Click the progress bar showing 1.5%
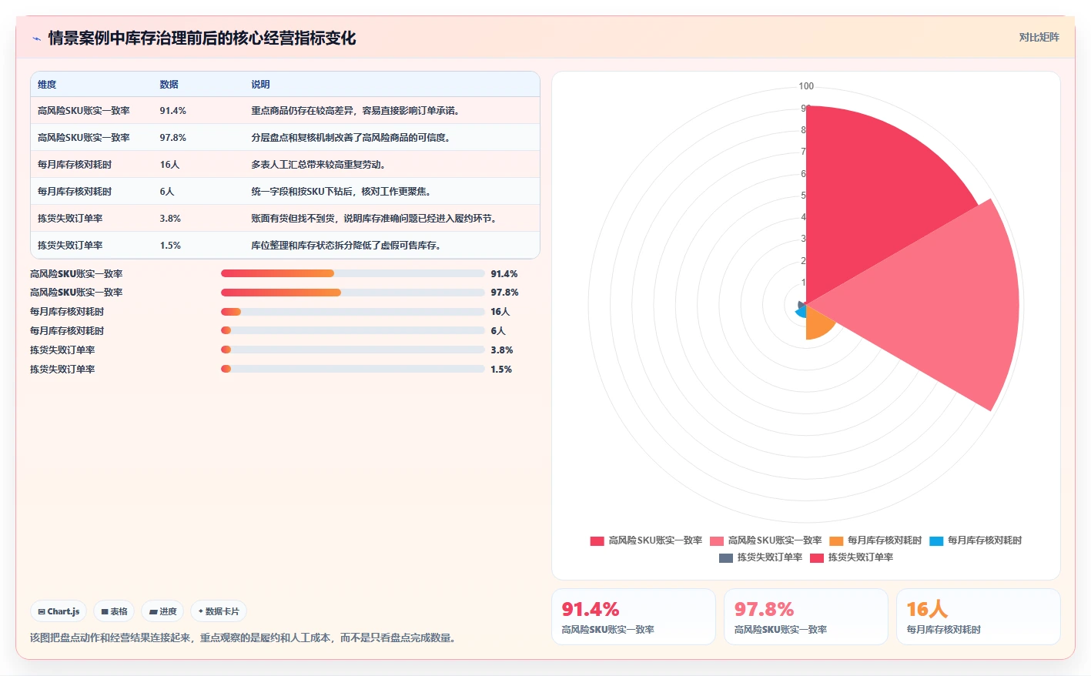 (353, 369)
